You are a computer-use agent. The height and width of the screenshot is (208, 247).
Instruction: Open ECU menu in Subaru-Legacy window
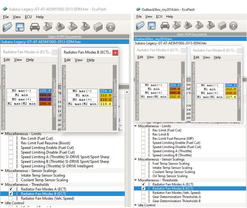pos(28,17)
